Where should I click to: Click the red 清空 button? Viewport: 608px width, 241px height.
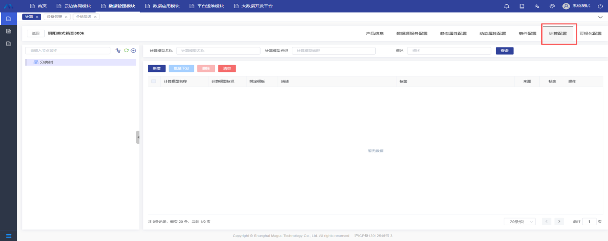[x=227, y=69]
